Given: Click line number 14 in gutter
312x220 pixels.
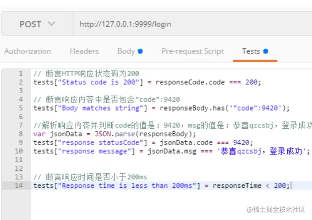Looking at the screenshot, I should 19,185.
